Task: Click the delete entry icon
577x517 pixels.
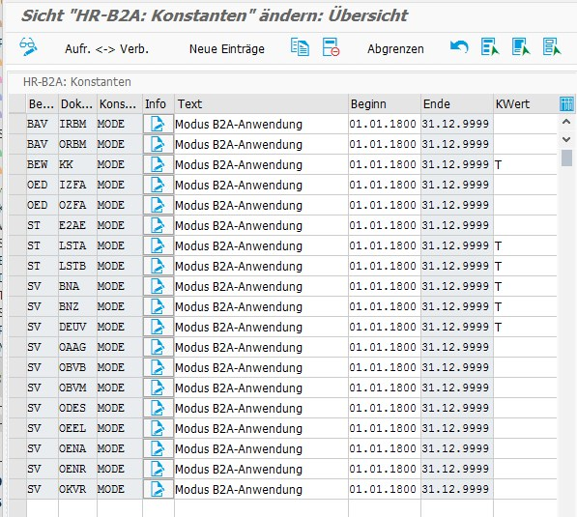Action: tap(331, 47)
